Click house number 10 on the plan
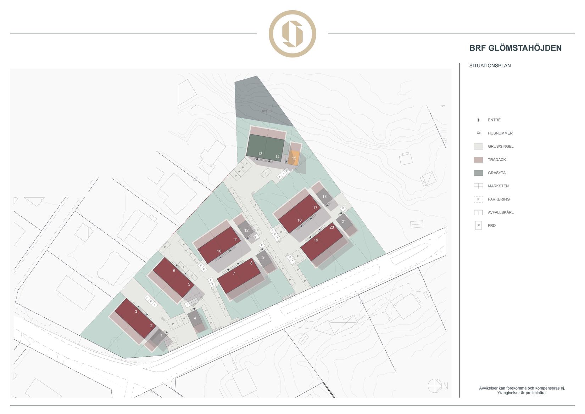Viewport: 585px width, 414px height. tap(219, 251)
